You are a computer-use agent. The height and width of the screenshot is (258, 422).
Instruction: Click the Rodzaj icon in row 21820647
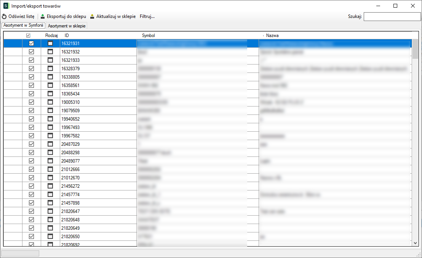[x=50, y=211]
